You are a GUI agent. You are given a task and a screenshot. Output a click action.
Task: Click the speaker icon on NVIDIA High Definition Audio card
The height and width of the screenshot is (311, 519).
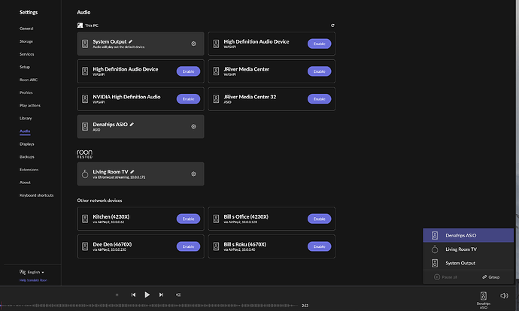click(x=85, y=99)
